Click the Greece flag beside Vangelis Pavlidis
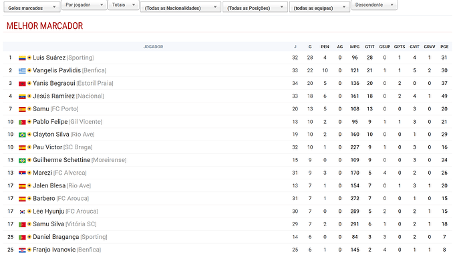The height and width of the screenshot is (253, 461). tap(22, 71)
